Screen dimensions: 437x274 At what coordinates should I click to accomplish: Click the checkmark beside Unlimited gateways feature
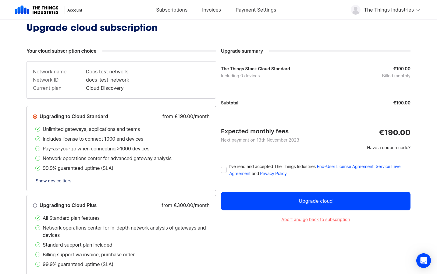[38, 129]
